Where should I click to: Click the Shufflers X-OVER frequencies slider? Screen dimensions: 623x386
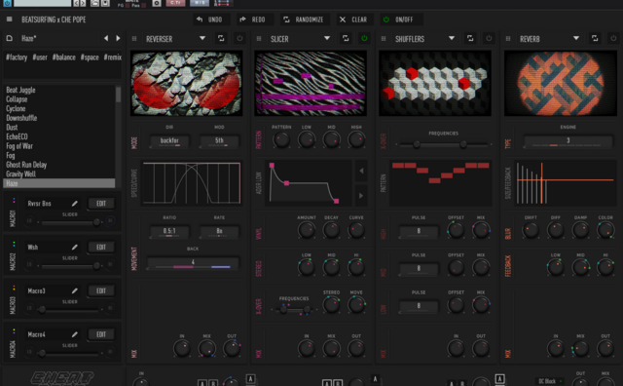(444, 144)
